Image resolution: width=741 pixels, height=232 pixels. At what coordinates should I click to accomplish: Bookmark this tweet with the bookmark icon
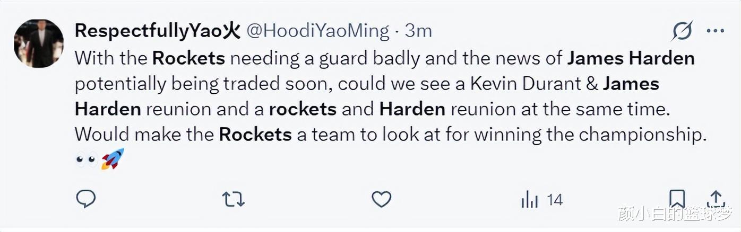point(677,199)
